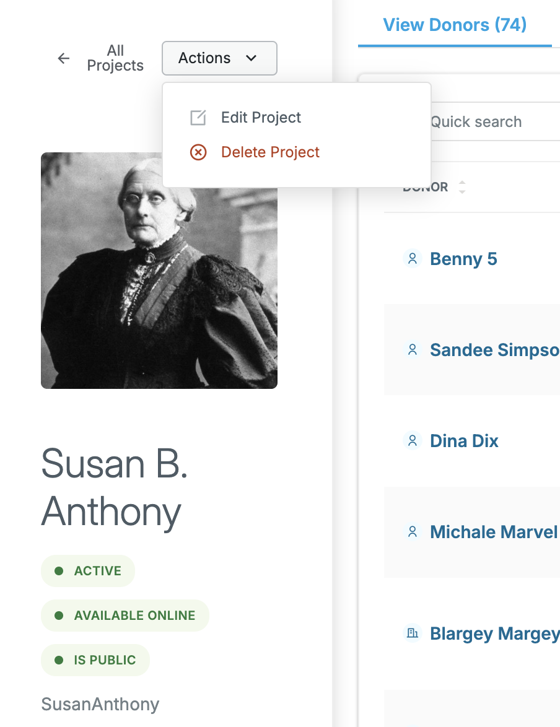Click the building icon beside Blargey Margey
The height and width of the screenshot is (727, 560).
click(413, 633)
